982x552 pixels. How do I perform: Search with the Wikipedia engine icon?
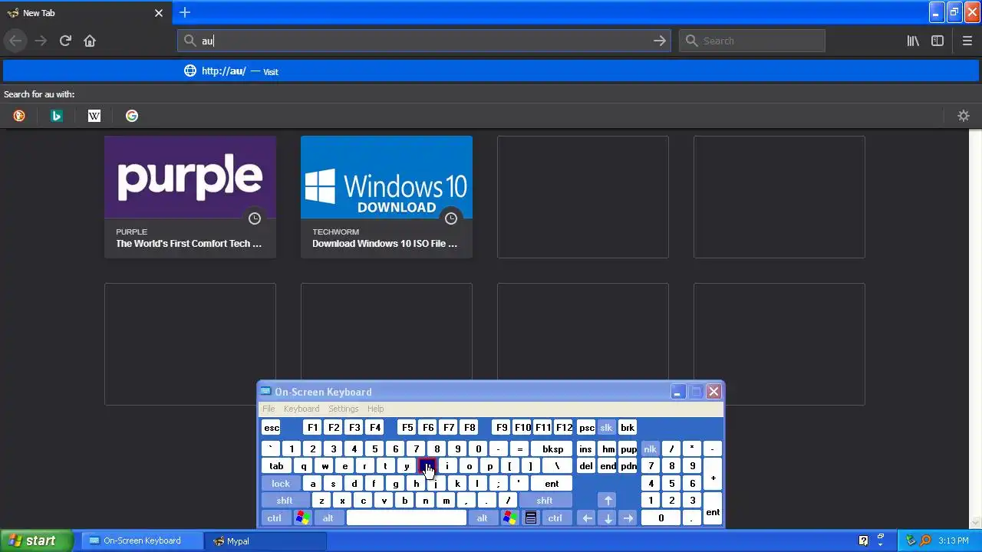pos(94,116)
